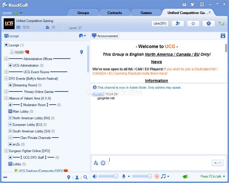Image resolution: width=229 pixels, height=183 pixels.
Task: Open the calendar star icon beside Announcement
Action: [223, 36]
